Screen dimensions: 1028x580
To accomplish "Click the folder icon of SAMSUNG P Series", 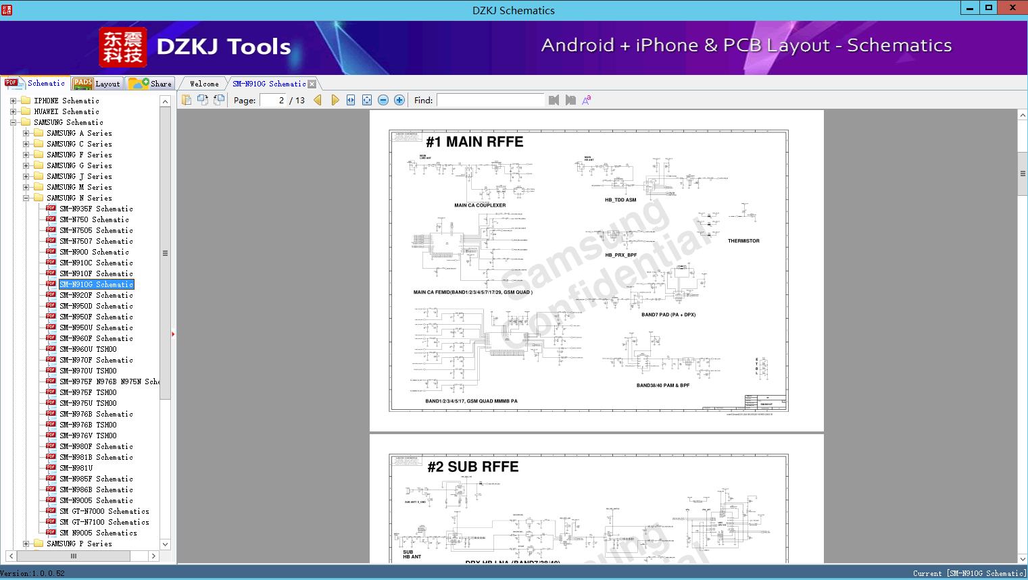I will 39,544.
